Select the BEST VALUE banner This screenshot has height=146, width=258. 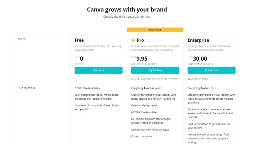coord(155,30)
